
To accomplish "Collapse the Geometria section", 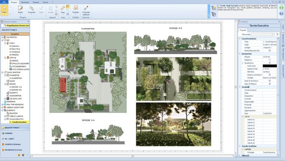I will click(x=240, y=54).
